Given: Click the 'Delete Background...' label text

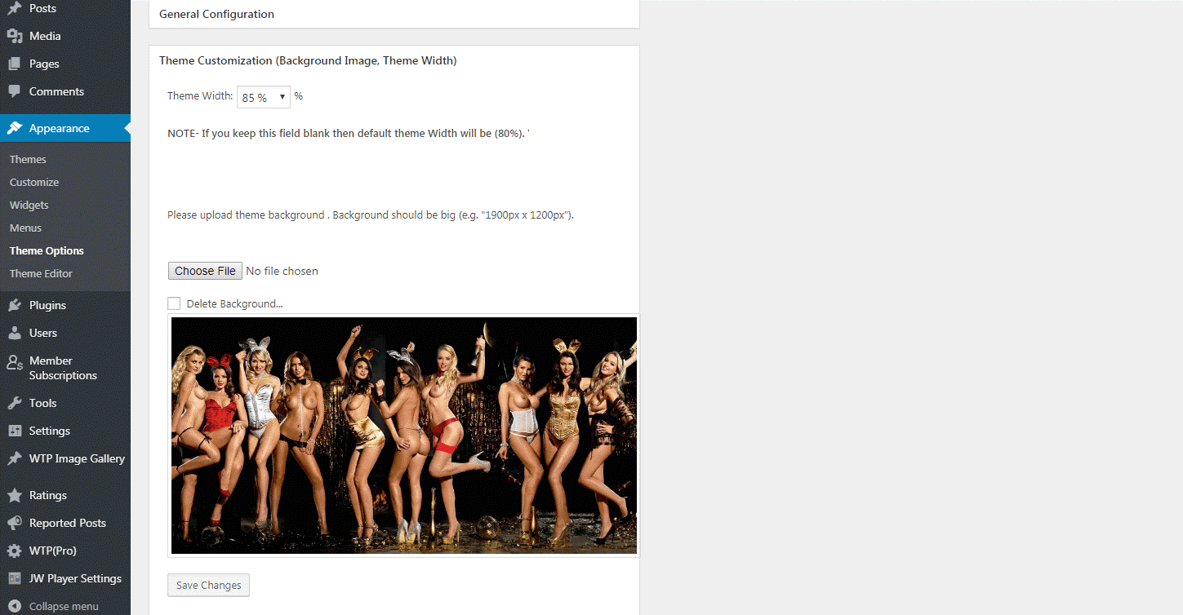Looking at the screenshot, I should 234,303.
